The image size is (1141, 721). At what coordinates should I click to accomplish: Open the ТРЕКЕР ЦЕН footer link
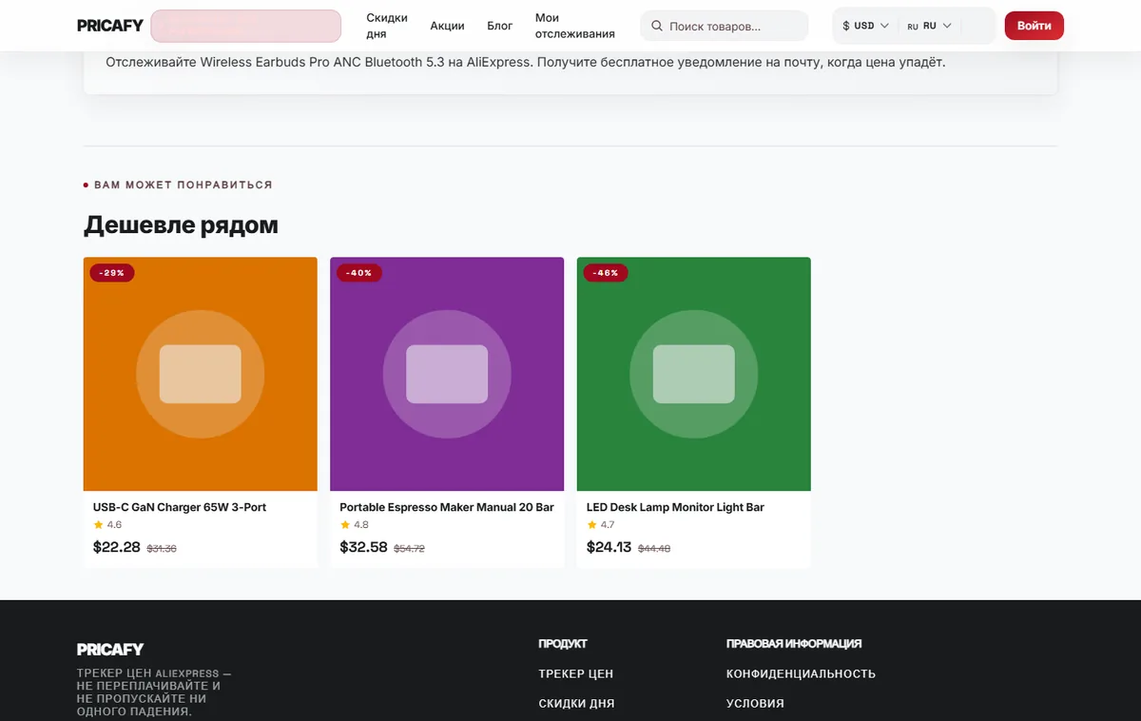pyautogui.click(x=576, y=673)
